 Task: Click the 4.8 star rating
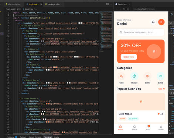[x=160, y=114]
